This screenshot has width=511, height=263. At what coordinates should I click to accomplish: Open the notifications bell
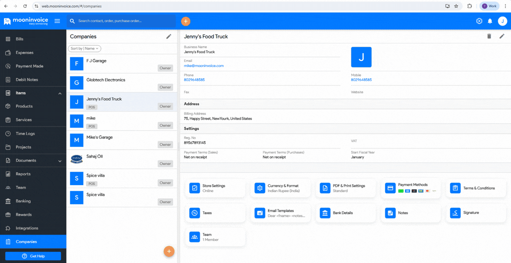pos(490,21)
